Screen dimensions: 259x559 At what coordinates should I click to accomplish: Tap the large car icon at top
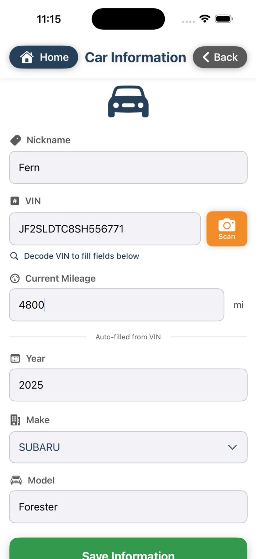pyautogui.click(x=128, y=102)
